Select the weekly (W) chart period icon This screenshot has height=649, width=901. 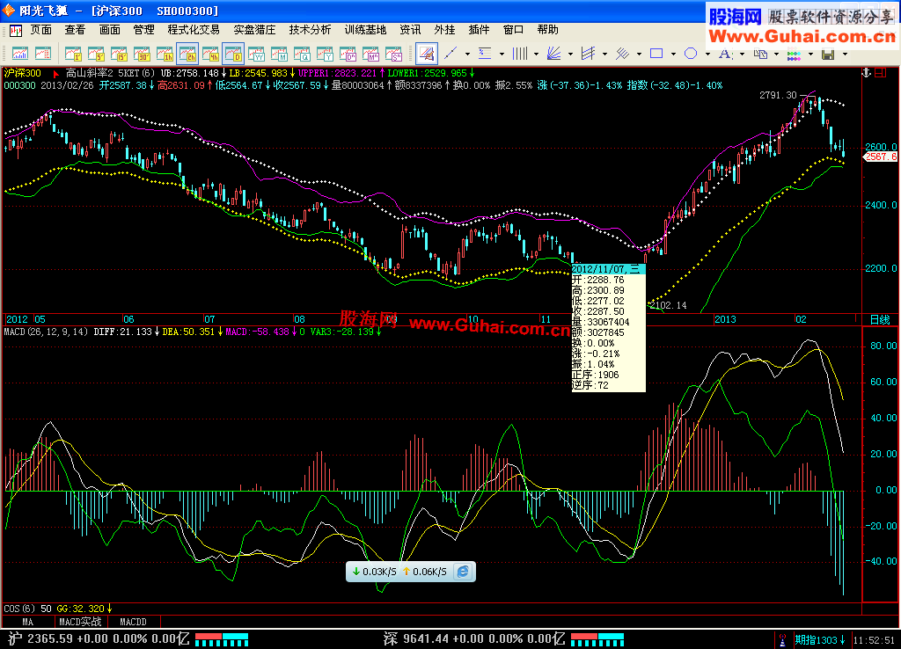click(x=256, y=54)
